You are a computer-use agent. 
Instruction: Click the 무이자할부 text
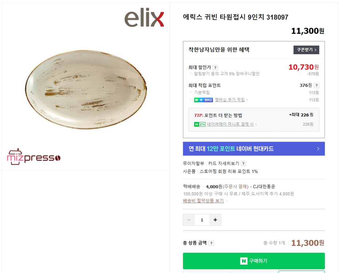click(193, 164)
